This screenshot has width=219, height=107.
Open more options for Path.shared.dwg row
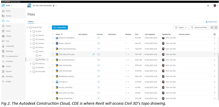click(215, 65)
